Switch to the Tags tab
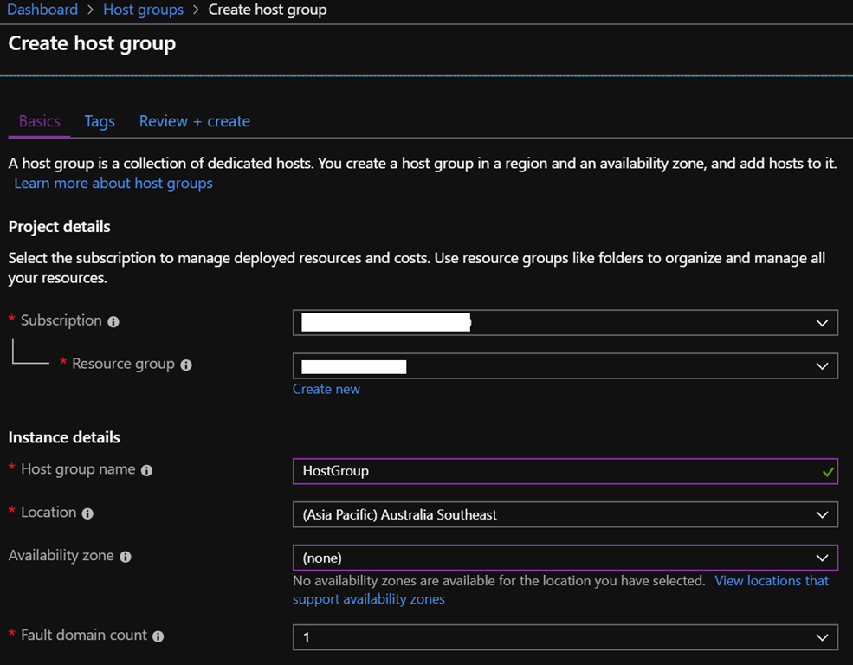Image resolution: width=853 pixels, height=665 pixels. [x=100, y=121]
